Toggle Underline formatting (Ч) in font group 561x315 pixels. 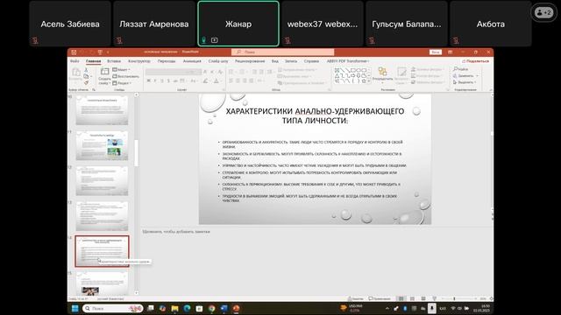tap(162, 81)
